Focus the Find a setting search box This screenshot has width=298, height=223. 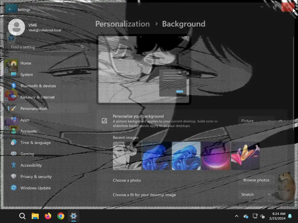tap(47, 47)
